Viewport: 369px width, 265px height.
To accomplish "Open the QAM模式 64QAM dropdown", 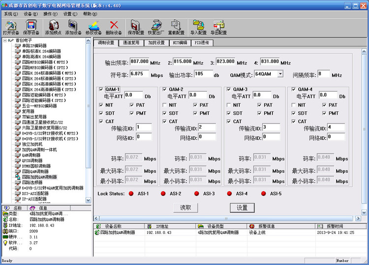I will coord(280,74).
